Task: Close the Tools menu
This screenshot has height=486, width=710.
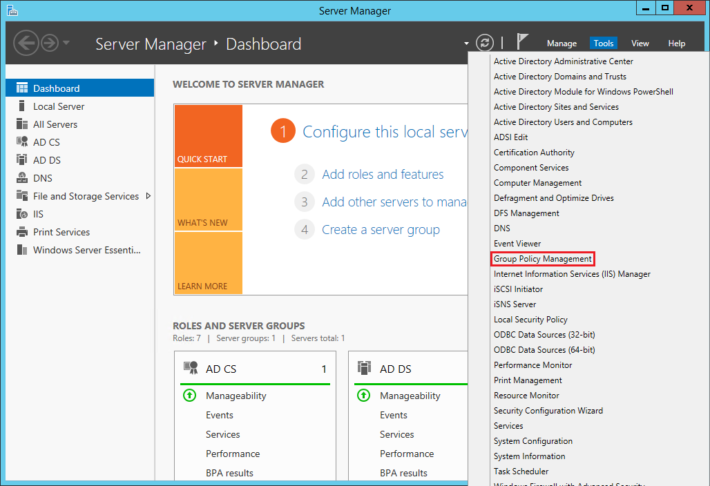Action: [x=603, y=43]
